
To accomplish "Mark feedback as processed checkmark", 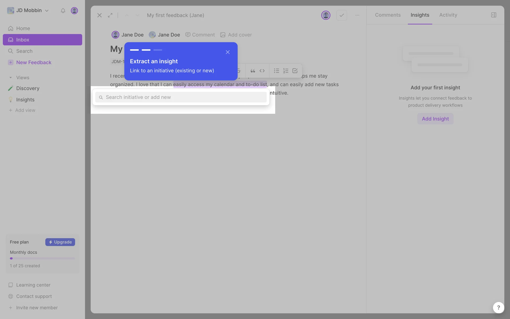I will point(342,15).
